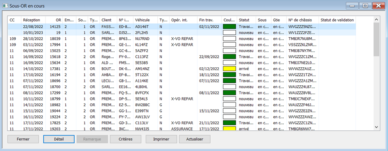The width and height of the screenshot is (388, 151).
Task: Sort by the Réception column header
Action: [33, 20]
